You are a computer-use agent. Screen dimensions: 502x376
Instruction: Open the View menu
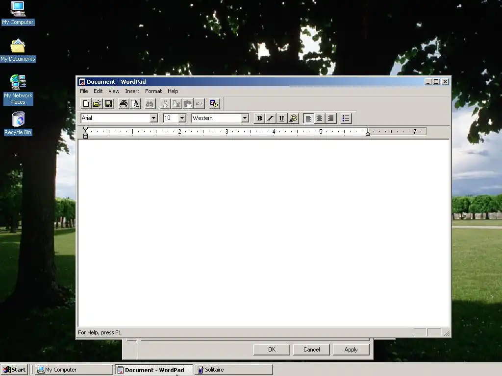[114, 91]
